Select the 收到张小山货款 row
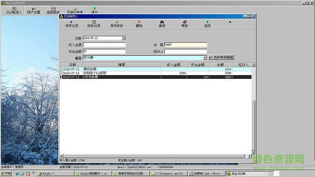Viewport: 315px width, 177px height. (x=157, y=73)
